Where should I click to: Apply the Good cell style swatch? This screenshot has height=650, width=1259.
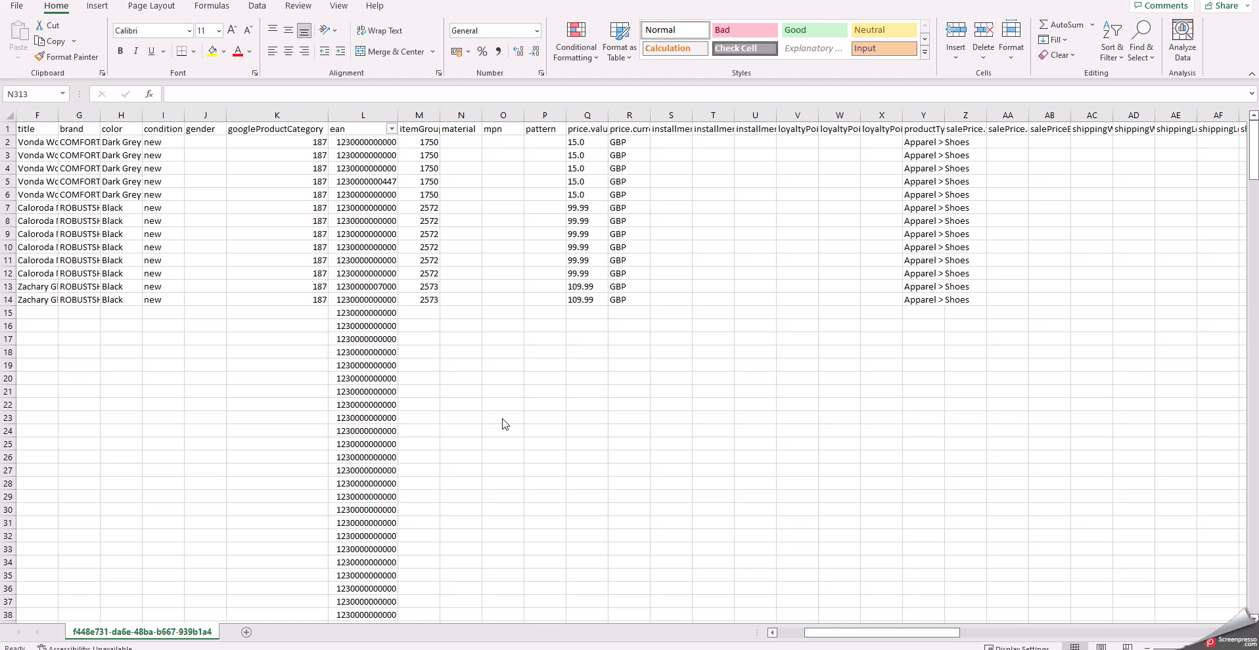(813, 30)
